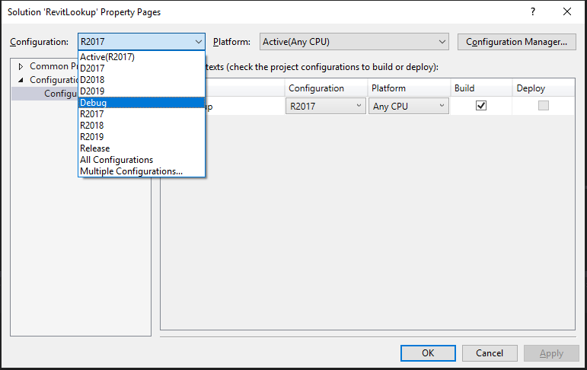Choose All Configurations option
Screen dimensions: 587x370
[142, 160]
